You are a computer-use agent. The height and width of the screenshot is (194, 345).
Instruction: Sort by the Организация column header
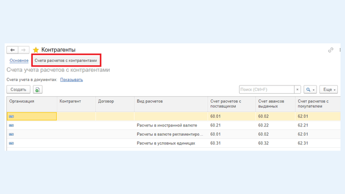[22, 101]
